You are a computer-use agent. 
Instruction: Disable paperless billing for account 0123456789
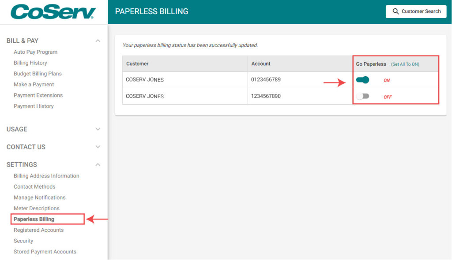(363, 80)
